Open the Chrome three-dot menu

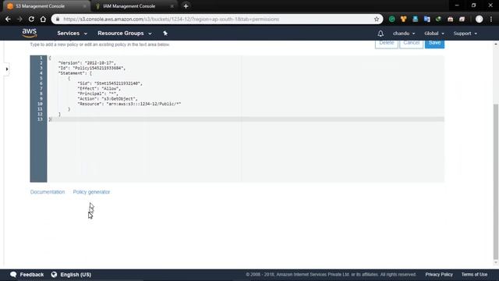[x=491, y=19]
